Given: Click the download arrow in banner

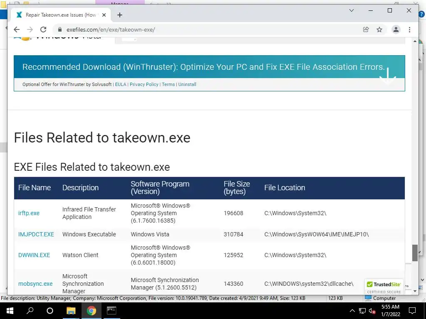Looking at the screenshot, I should coord(388,76).
